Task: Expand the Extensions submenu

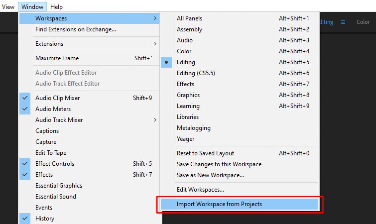Action: pyautogui.click(x=89, y=44)
